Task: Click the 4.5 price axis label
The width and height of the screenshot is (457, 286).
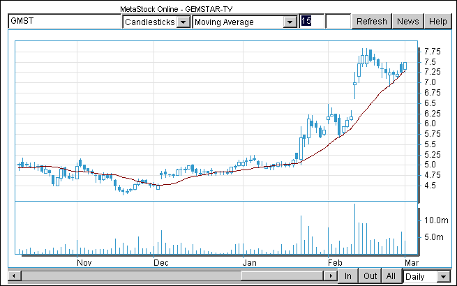Action: point(430,186)
